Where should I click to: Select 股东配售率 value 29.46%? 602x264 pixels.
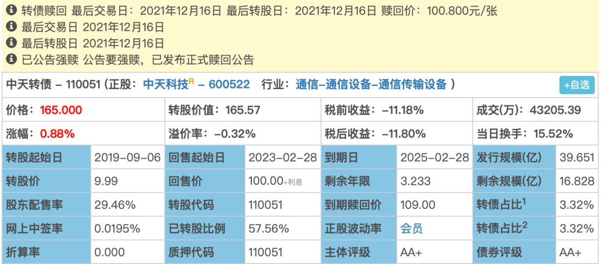[x=115, y=205]
